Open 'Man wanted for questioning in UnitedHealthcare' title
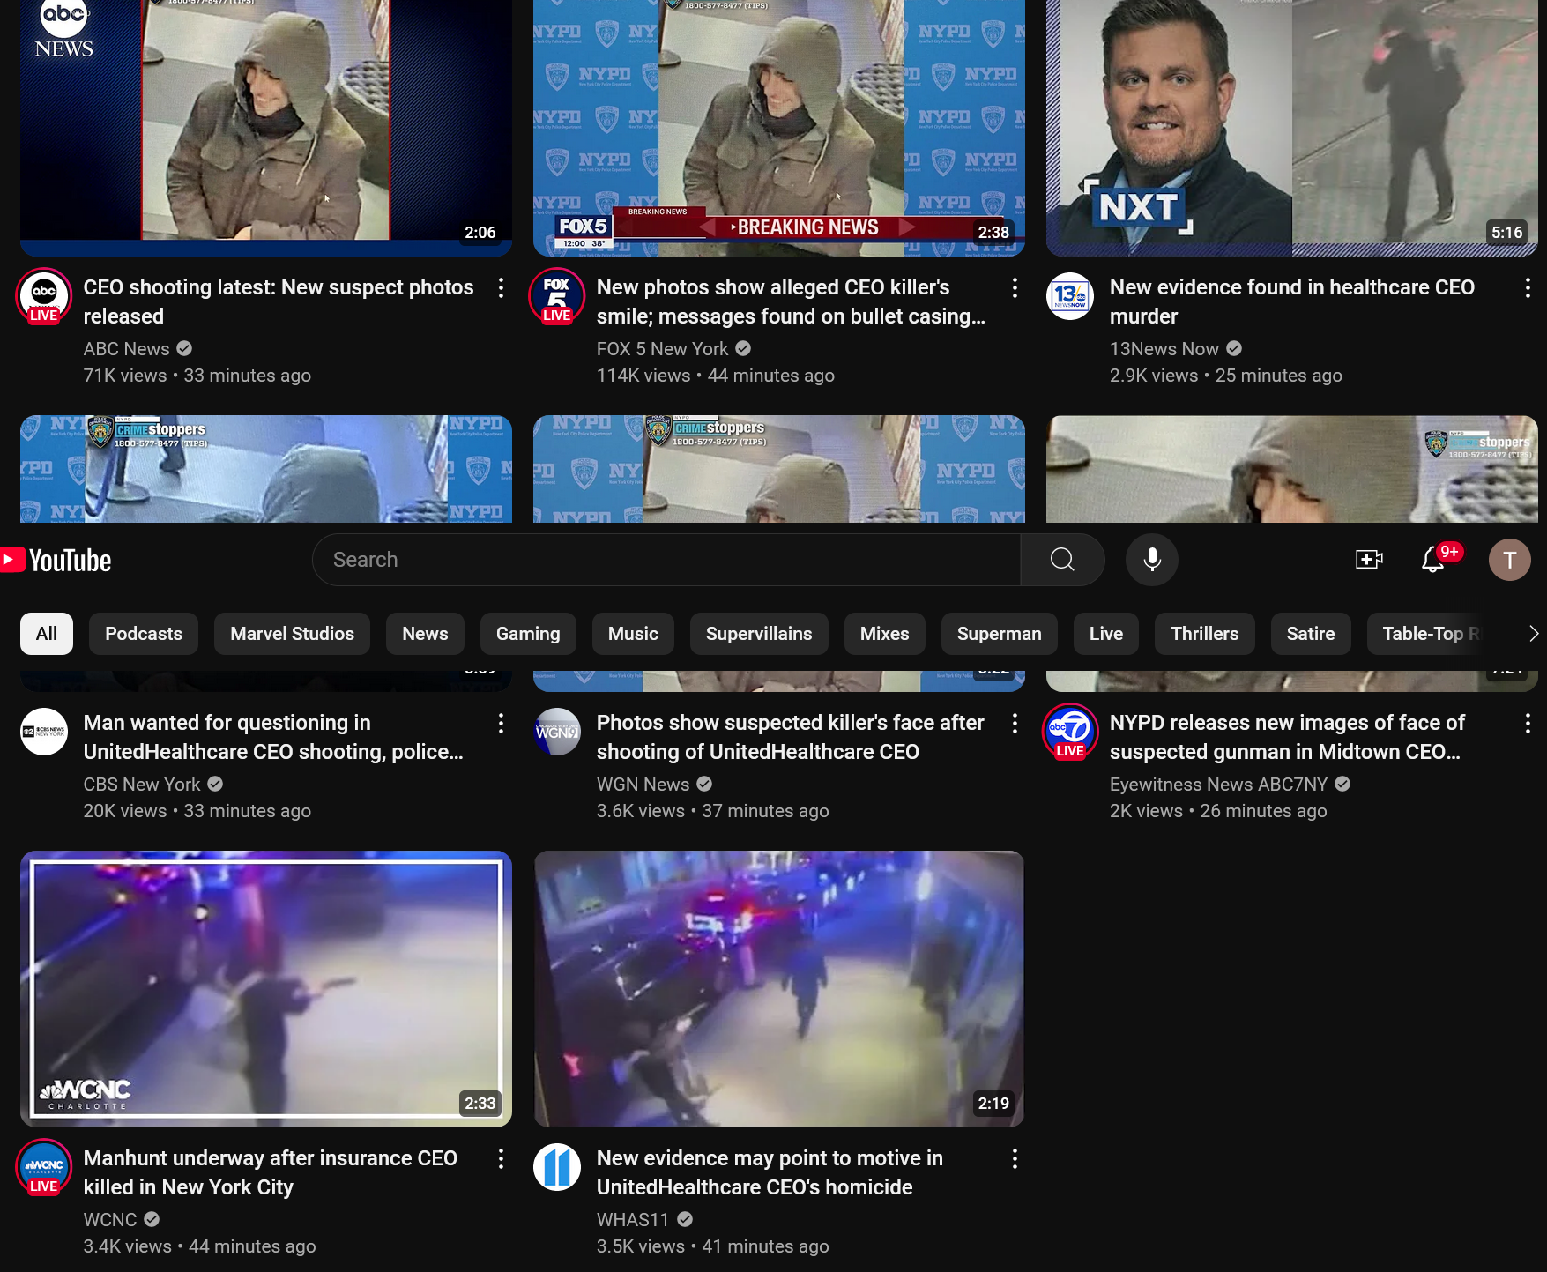This screenshot has height=1272, width=1547. [x=273, y=737]
